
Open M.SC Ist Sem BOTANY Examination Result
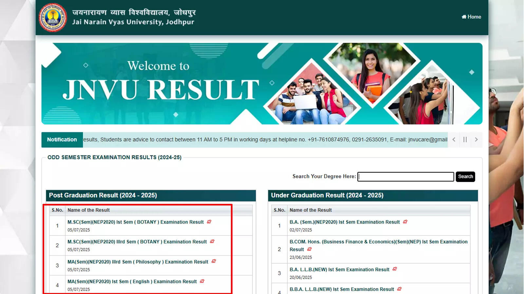click(x=136, y=222)
